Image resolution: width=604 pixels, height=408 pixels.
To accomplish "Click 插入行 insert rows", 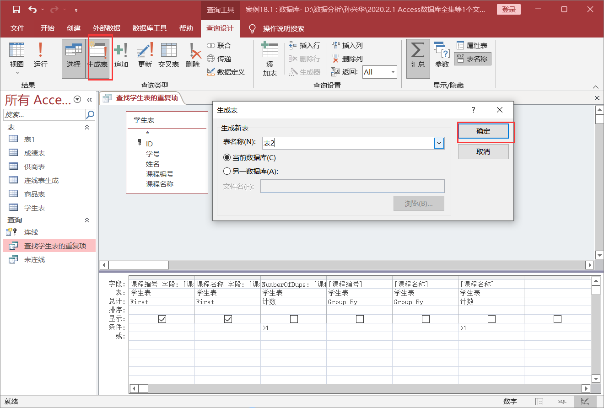I will (x=305, y=45).
